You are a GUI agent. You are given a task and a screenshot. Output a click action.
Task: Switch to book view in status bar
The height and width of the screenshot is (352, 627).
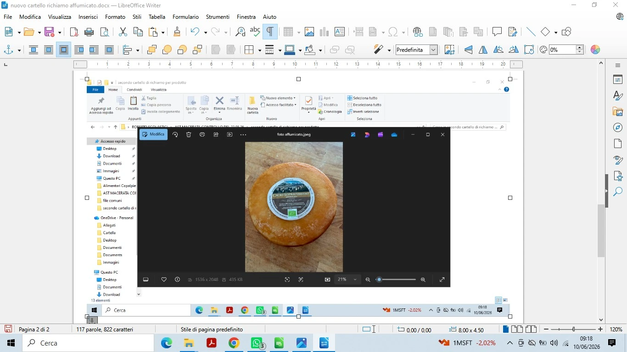point(531,329)
